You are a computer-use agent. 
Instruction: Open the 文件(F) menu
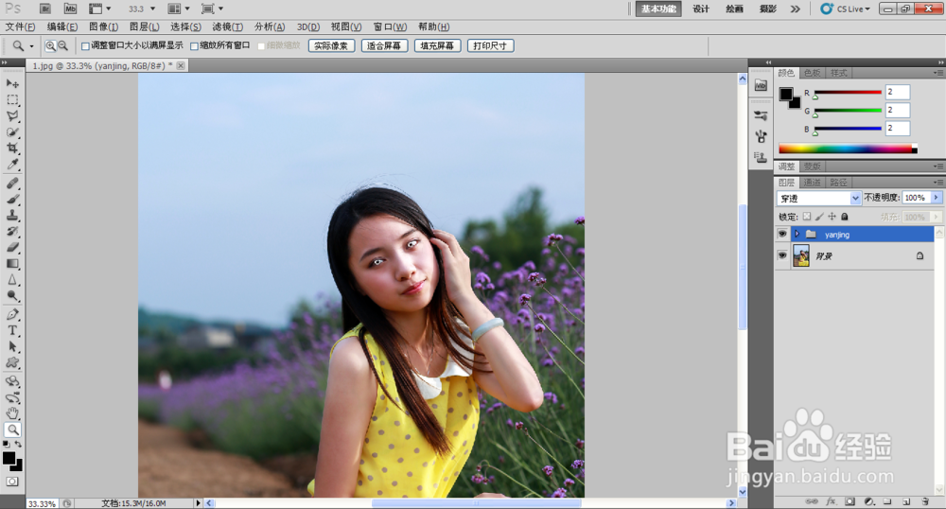coord(20,26)
